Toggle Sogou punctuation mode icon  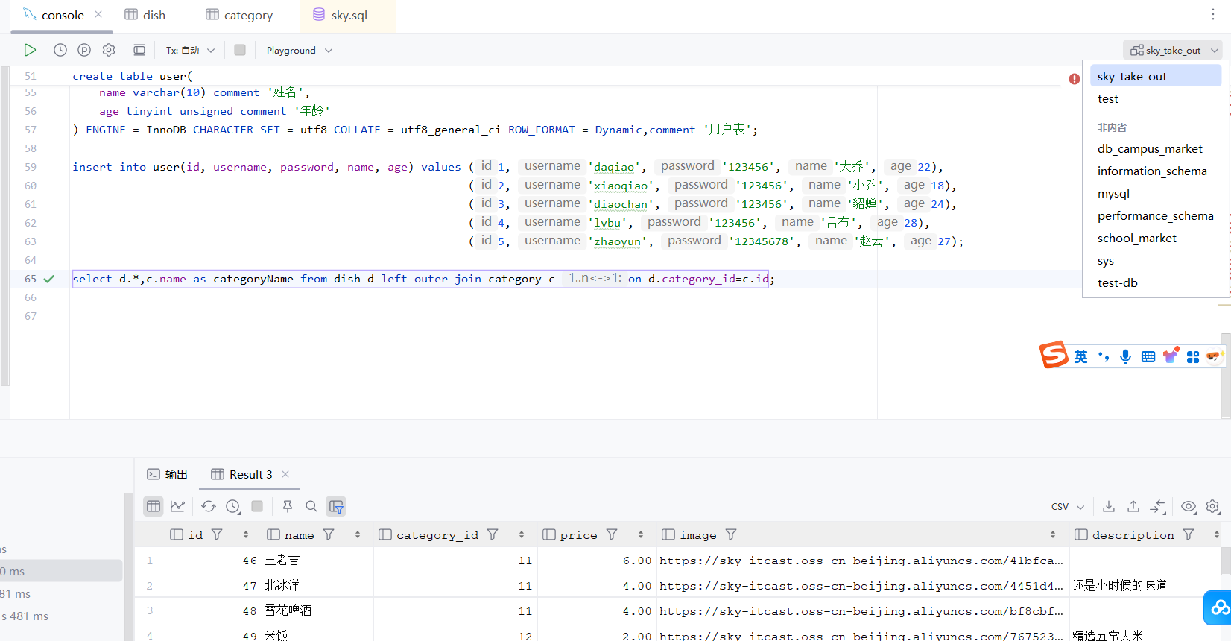point(1104,357)
